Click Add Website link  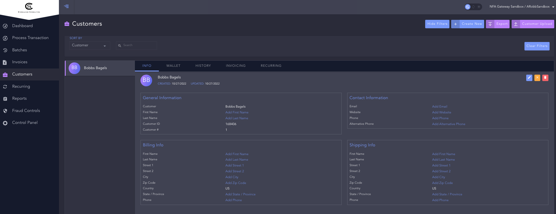coord(442,113)
